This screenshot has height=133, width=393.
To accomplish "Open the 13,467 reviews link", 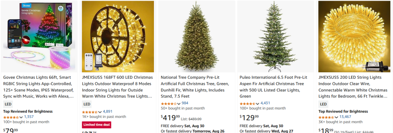I will (345, 117).
